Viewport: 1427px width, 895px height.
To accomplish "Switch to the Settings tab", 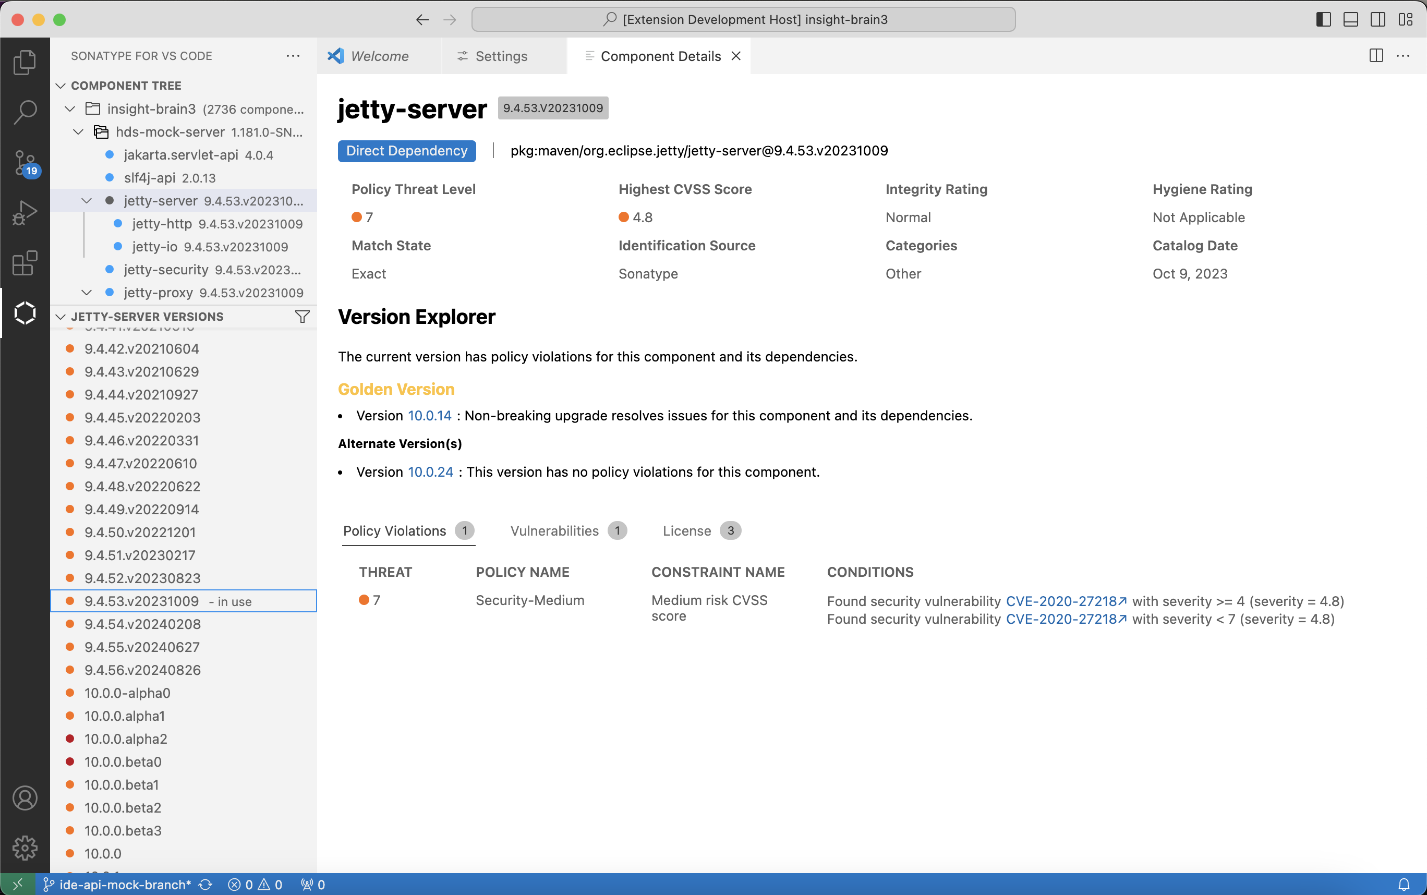I will pos(504,56).
